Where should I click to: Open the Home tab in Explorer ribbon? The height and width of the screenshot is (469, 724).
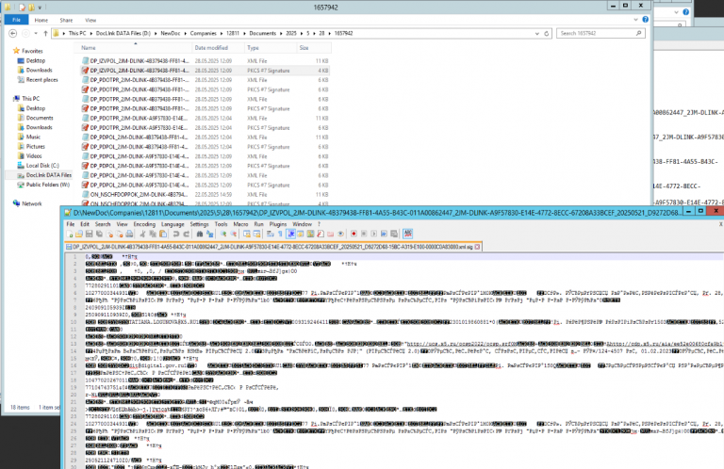(41, 21)
